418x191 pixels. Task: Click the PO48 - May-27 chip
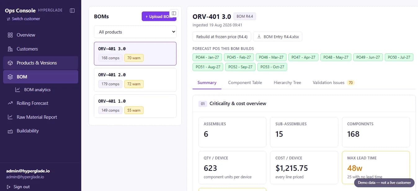(x=336, y=57)
